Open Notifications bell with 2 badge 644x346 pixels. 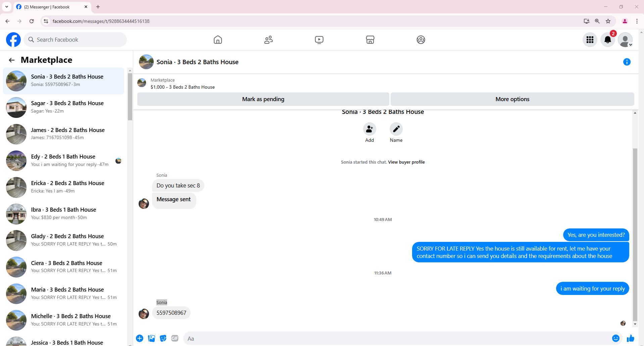(x=608, y=40)
